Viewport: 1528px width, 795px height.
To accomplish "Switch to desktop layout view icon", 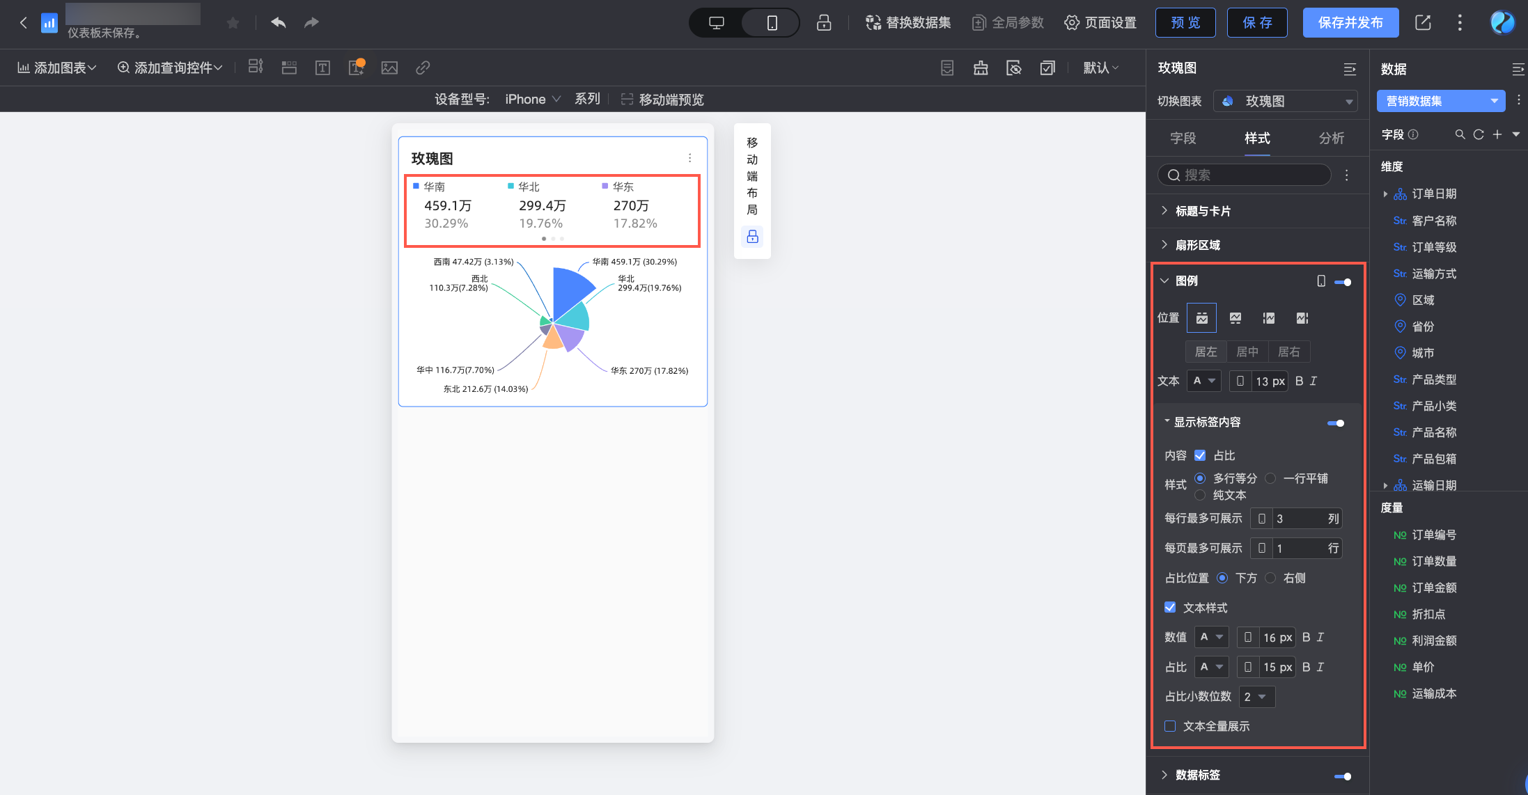I will coord(716,23).
